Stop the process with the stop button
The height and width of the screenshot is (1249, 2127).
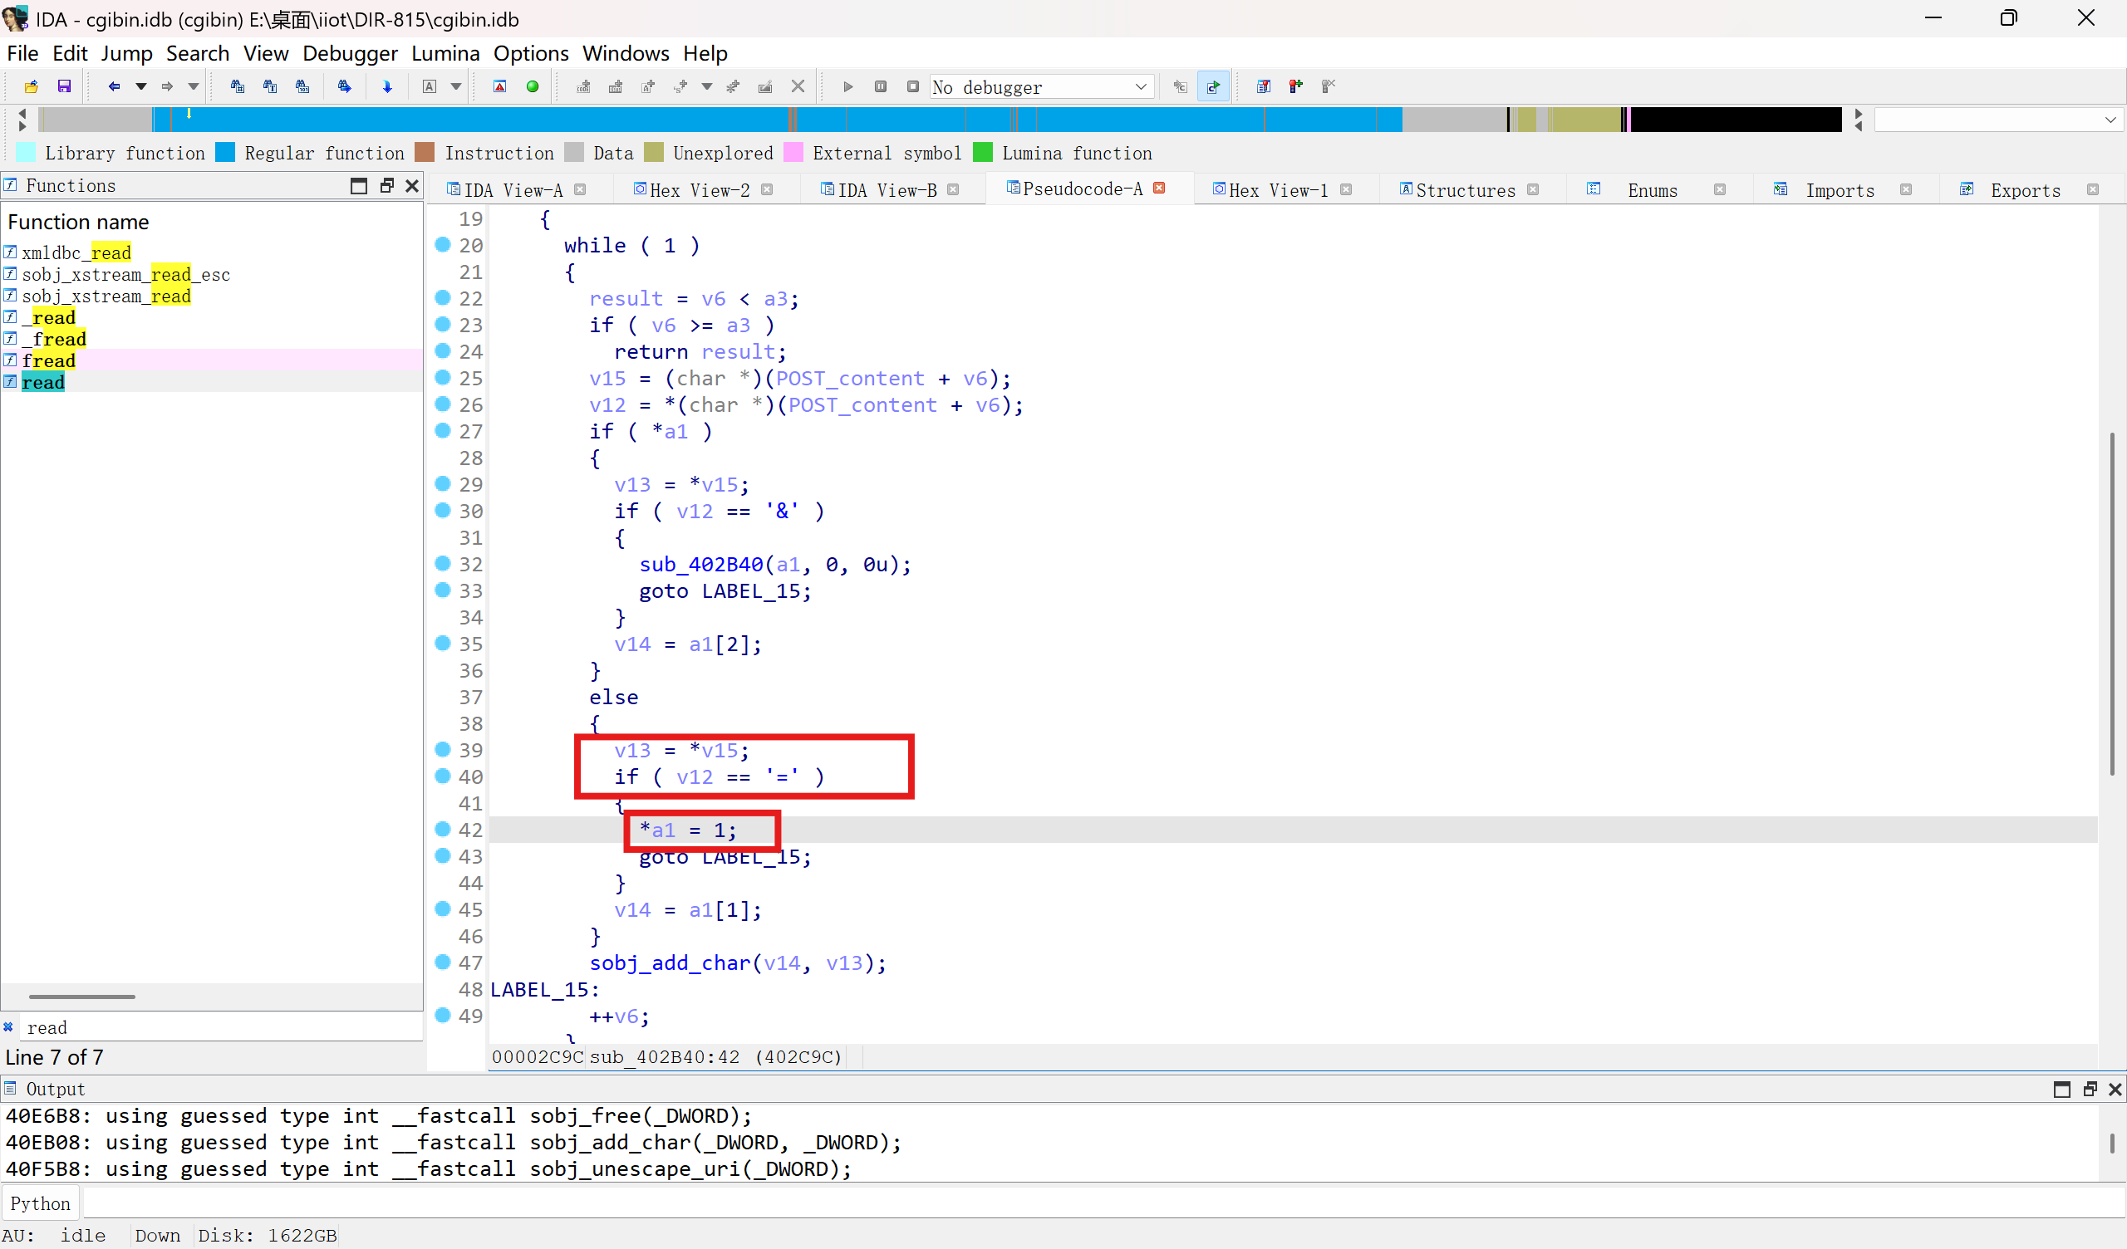[x=912, y=86]
